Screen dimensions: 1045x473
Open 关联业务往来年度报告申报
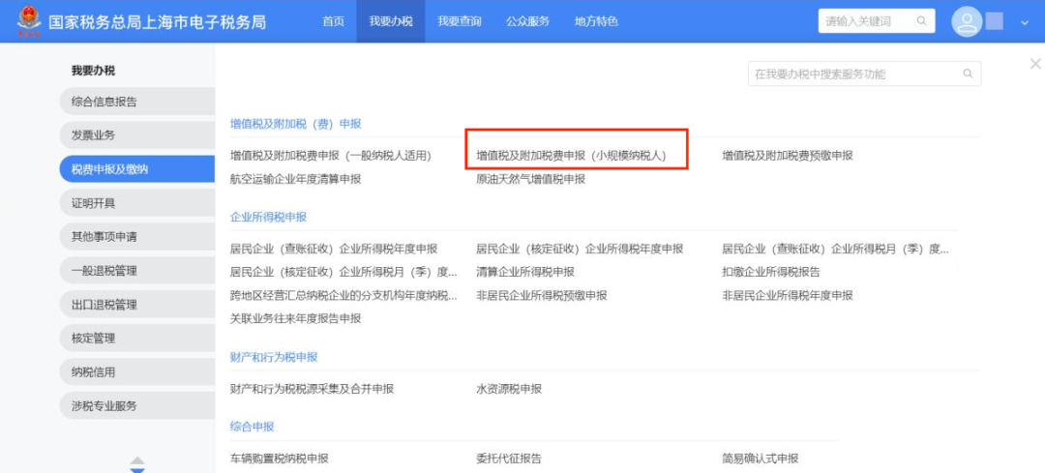coord(295,318)
